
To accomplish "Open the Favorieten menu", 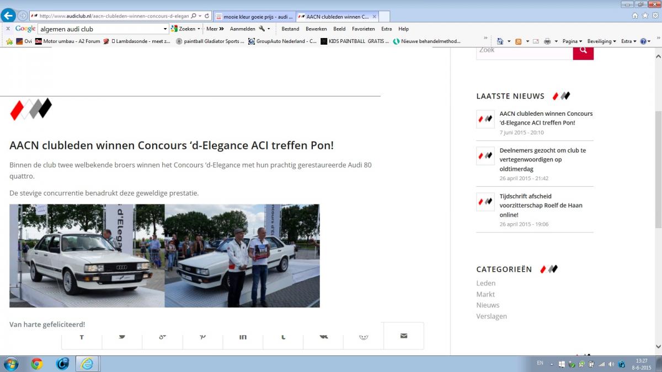I will pos(364,29).
